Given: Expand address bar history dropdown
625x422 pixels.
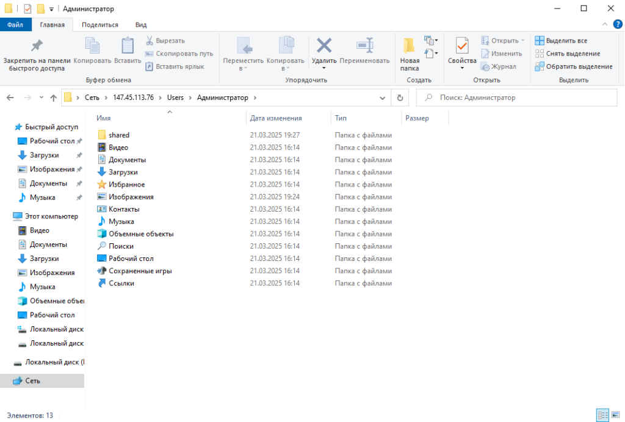Looking at the screenshot, I should [382, 98].
